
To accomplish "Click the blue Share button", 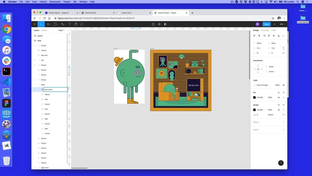I will (x=266, y=24).
